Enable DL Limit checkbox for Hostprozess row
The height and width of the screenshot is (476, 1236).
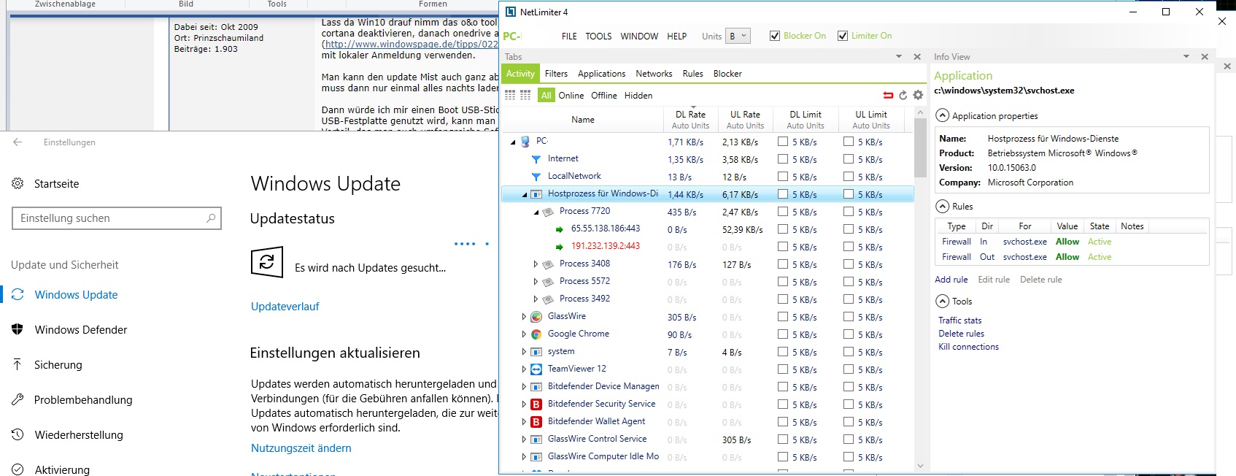coord(783,194)
